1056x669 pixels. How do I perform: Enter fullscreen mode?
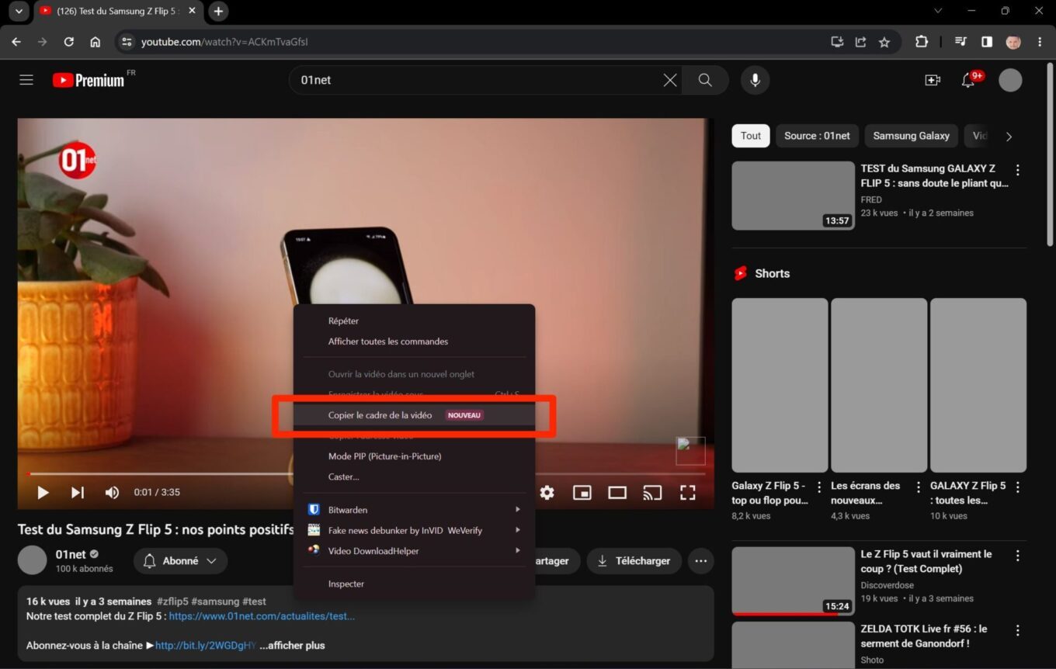687,492
